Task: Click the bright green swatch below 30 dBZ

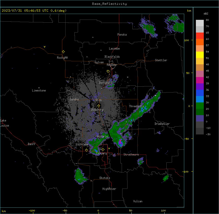Action: (200, 106)
